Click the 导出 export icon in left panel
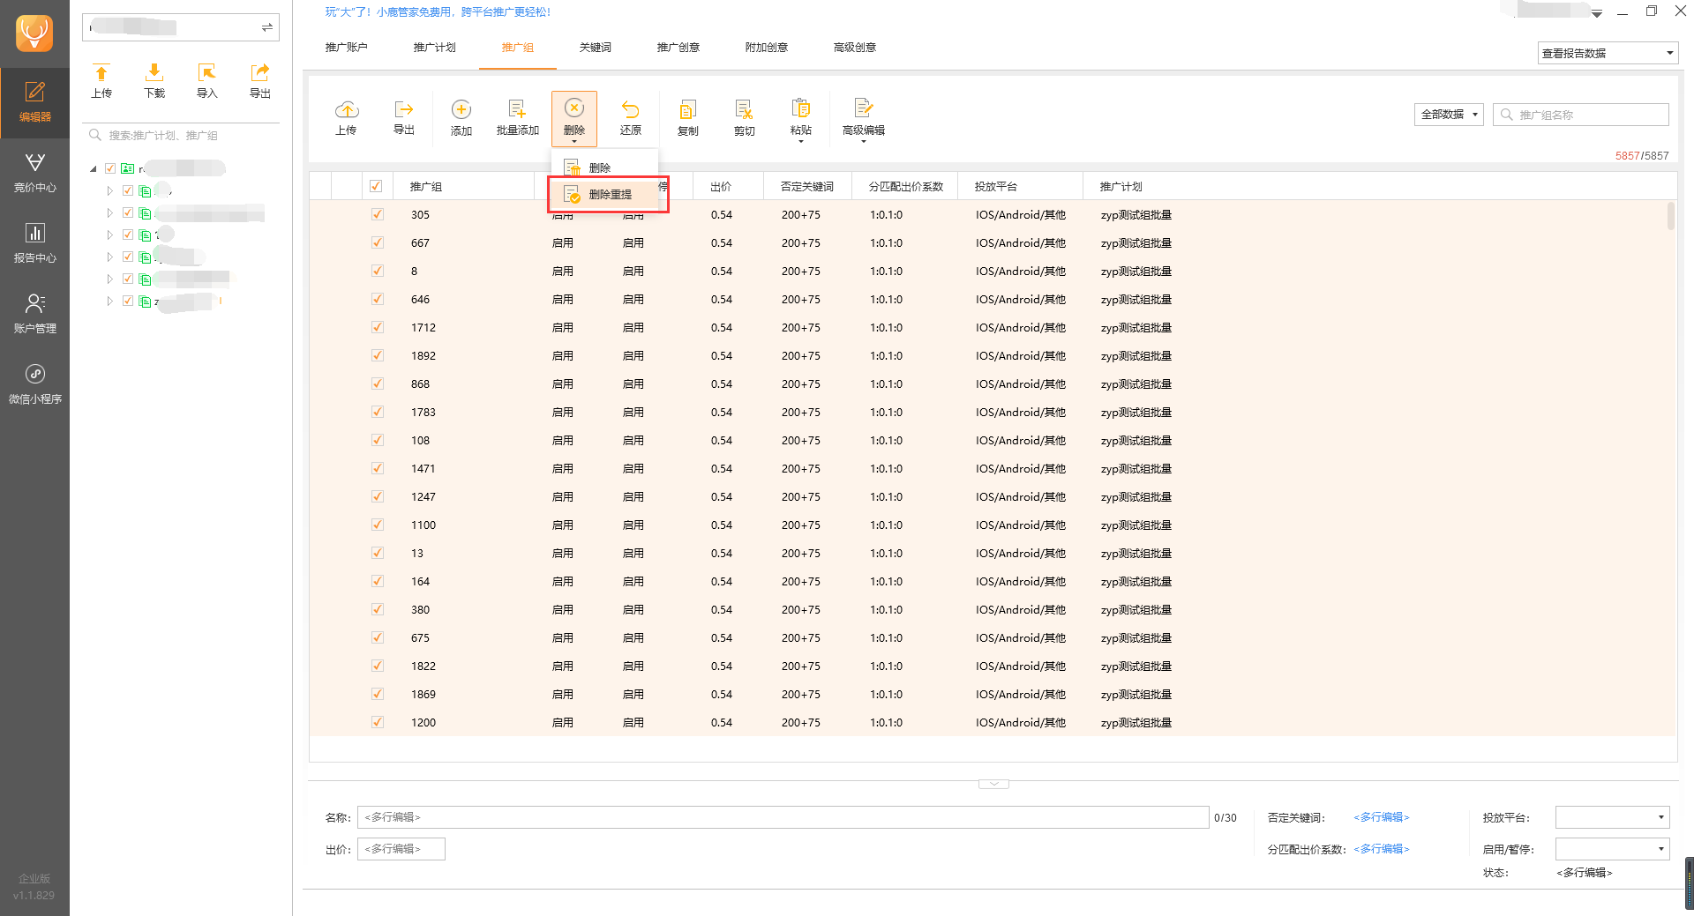Screen dimensions: 1694x916 (x=260, y=81)
